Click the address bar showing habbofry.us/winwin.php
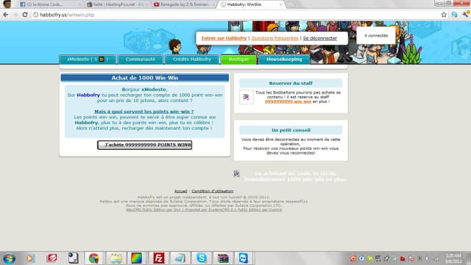The width and height of the screenshot is (471, 265). click(x=234, y=14)
